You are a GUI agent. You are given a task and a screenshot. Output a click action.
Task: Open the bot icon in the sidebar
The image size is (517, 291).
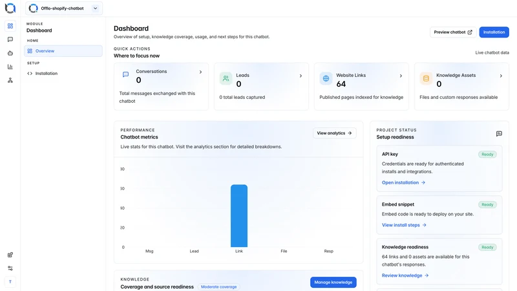point(10,53)
